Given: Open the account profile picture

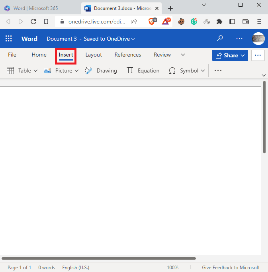Looking at the screenshot, I should pyautogui.click(x=258, y=39).
